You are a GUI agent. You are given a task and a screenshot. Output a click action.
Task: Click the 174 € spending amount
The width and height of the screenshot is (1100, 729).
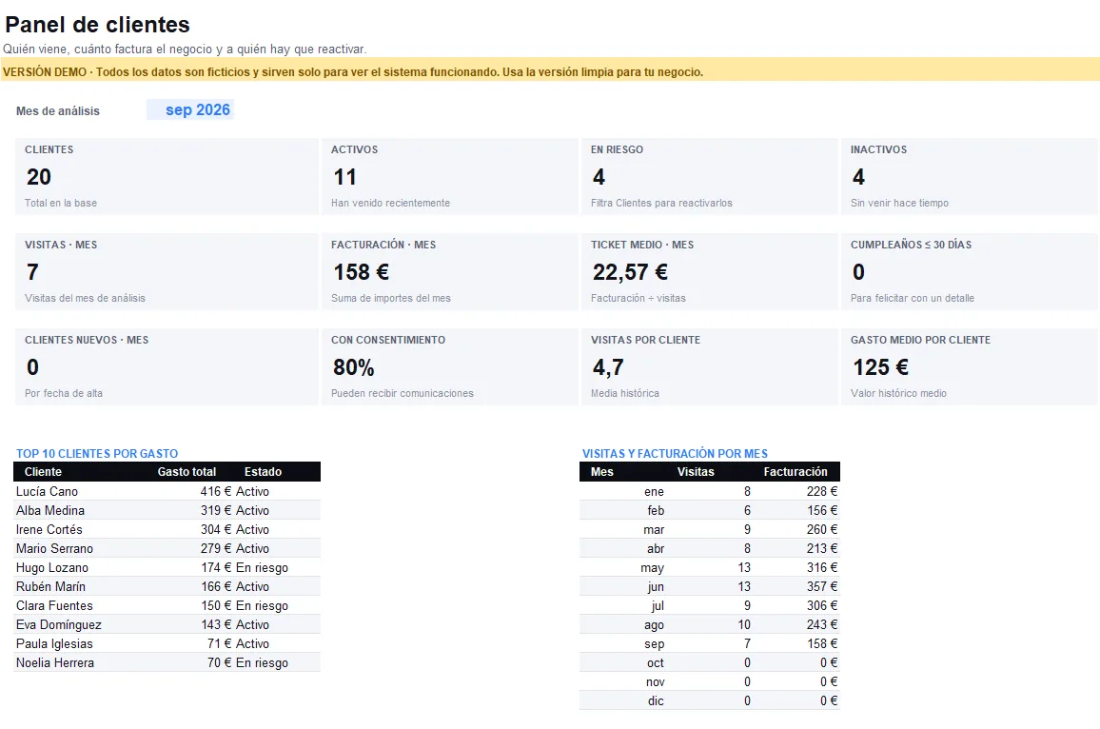coord(215,567)
